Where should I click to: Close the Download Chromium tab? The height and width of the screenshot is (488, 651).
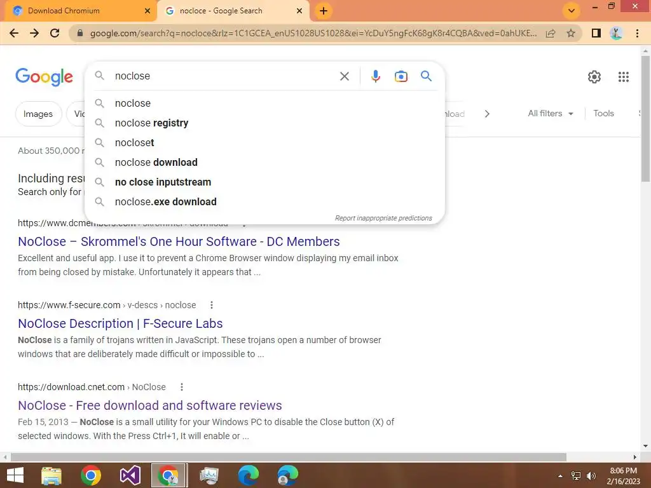click(x=147, y=11)
